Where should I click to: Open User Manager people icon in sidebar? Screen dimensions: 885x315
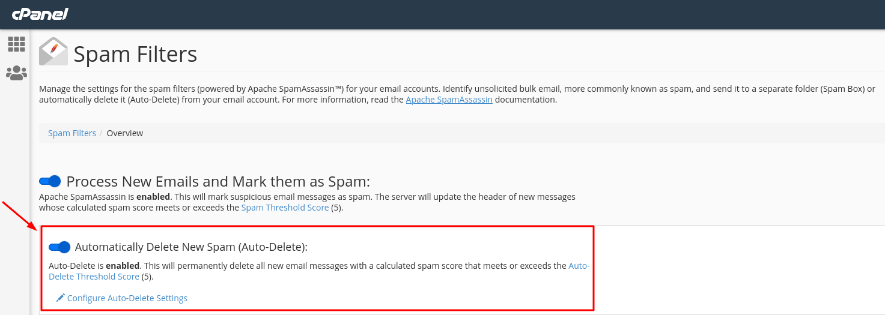pyautogui.click(x=16, y=73)
